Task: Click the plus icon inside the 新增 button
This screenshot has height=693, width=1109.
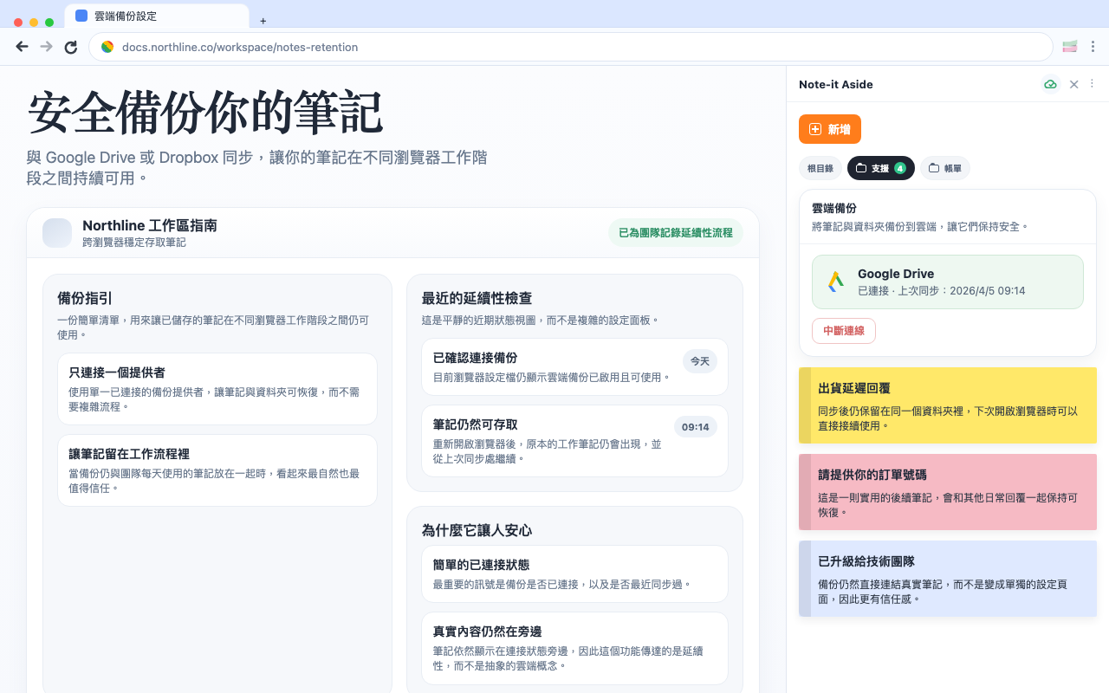Action: [x=814, y=129]
